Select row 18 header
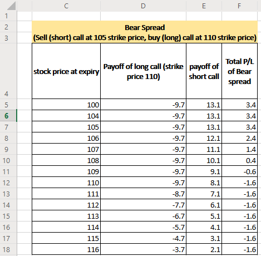The width and height of the screenshot is (261, 256). pyautogui.click(x=8, y=249)
